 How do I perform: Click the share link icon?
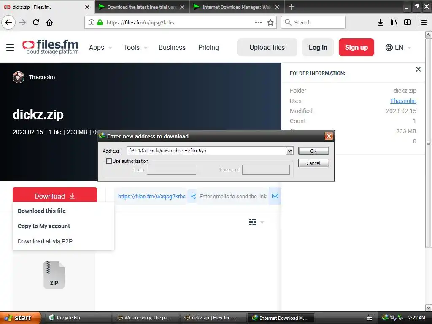pos(193,197)
